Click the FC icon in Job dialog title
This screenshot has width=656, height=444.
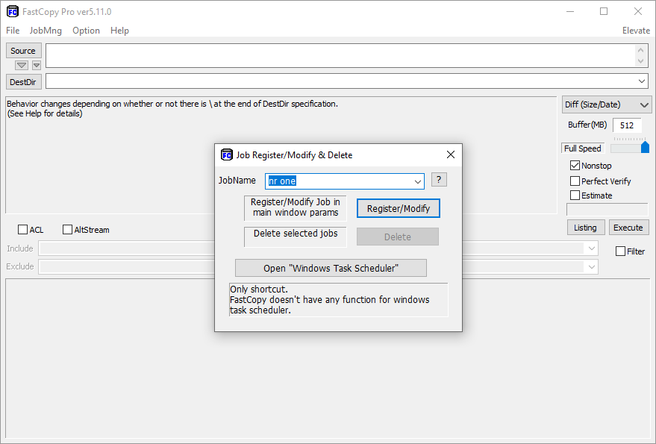click(227, 154)
